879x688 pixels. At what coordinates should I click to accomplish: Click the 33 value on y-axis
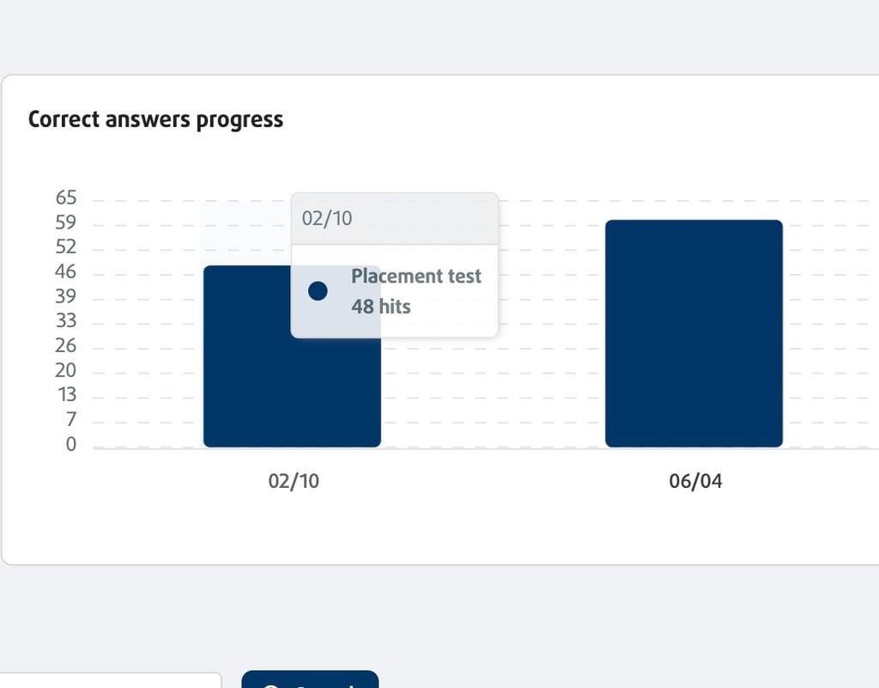point(65,320)
